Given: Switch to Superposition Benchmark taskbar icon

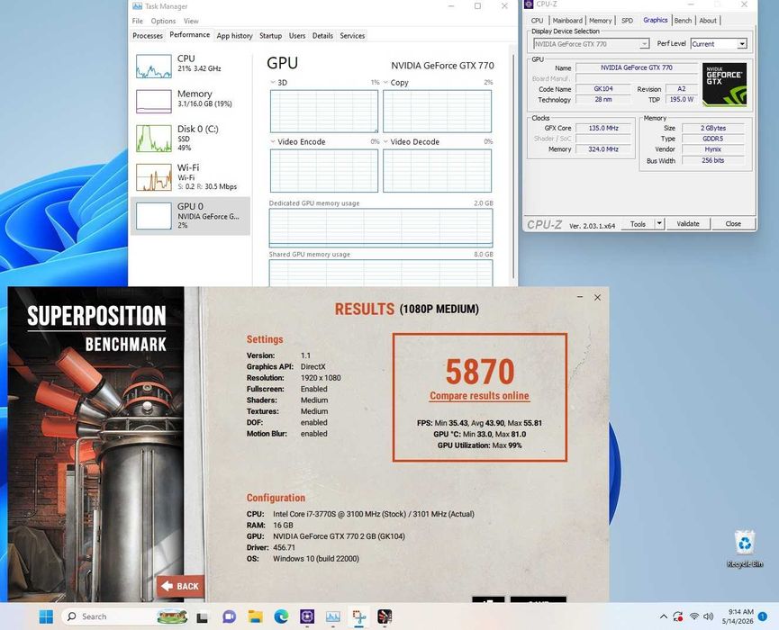Looking at the screenshot, I should [385, 617].
